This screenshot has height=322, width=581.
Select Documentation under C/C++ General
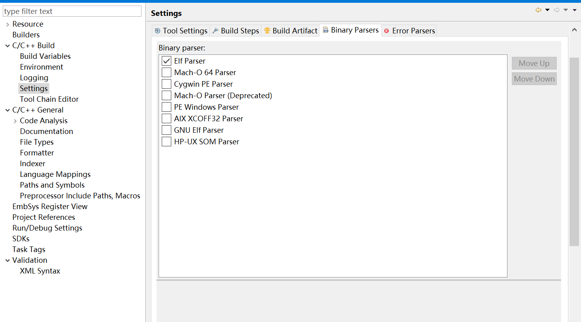pos(46,131)
